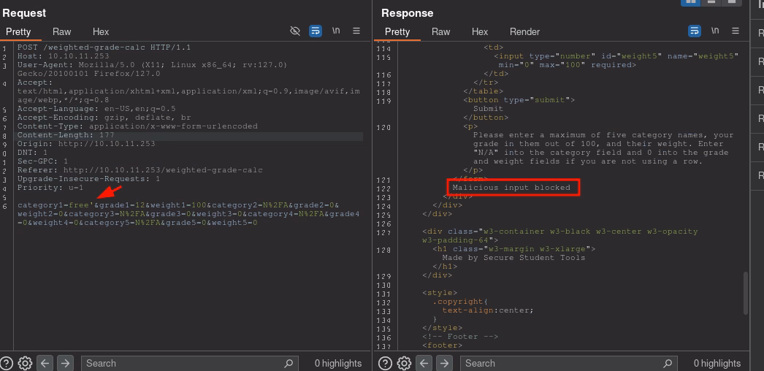Click the Request search magnifier icon
Viewport: 764px width, 371px height.
coord(289,363)
